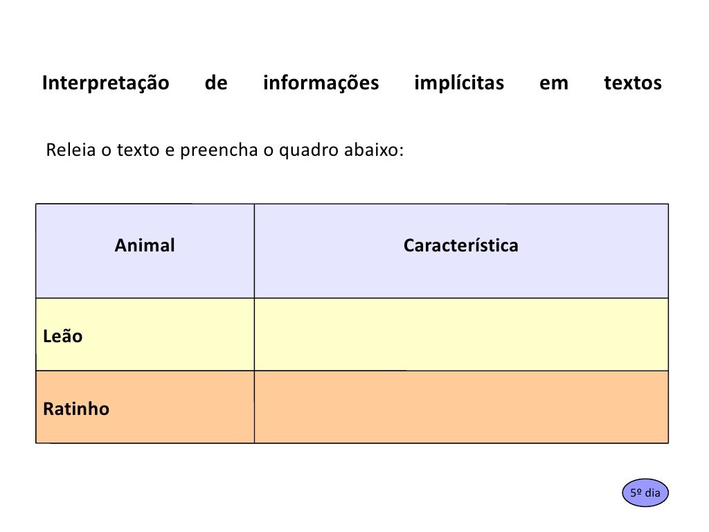Screen dimensions: 709x532
Task: Click the word 'Interpretação' in the title
Action: [x=106, y=83]
